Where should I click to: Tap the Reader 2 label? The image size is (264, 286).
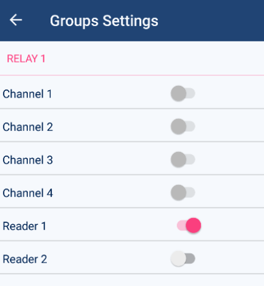[x=25, y=259]
